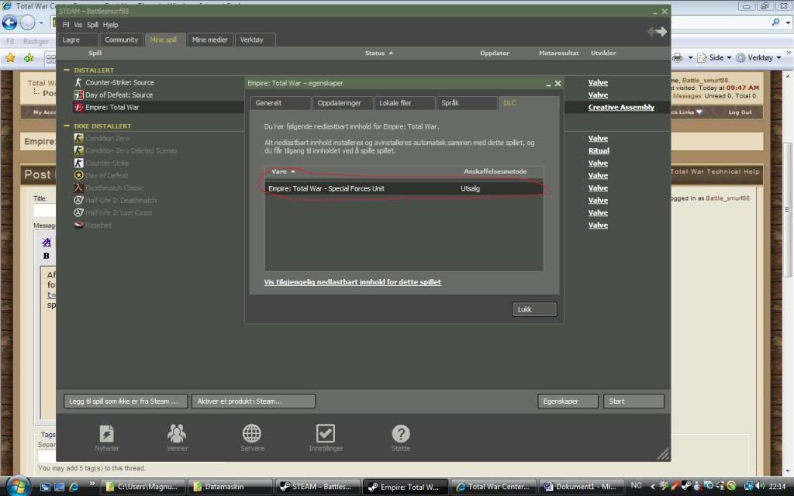Viewport: 794px width, 496px height.
Task: Collapse the IKKE INSTALLERT section
Action: click(x=67, y=126)
